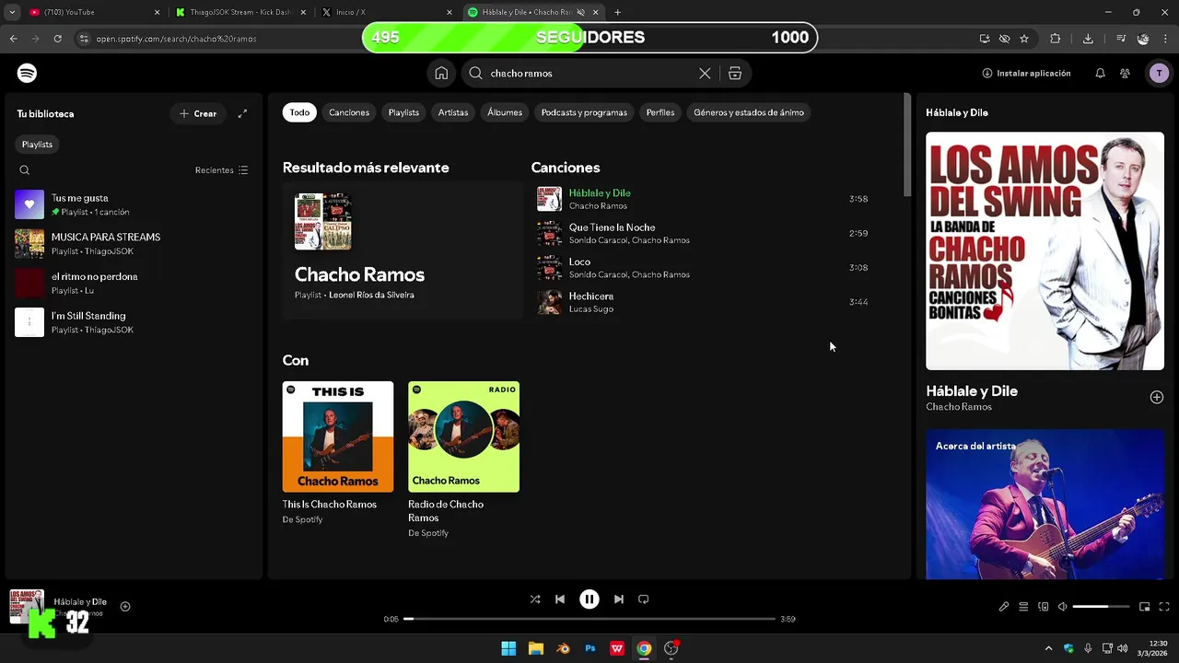The image size is (1179, 663).
Task: Show hidden system tray icons
Action: (1048, 648)
